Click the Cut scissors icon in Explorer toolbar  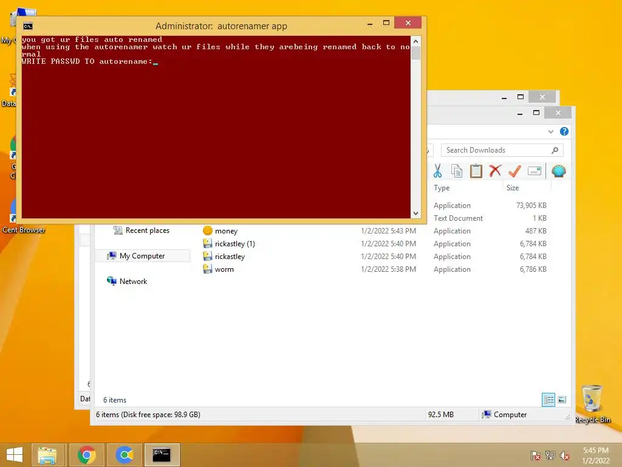(437, 171)
